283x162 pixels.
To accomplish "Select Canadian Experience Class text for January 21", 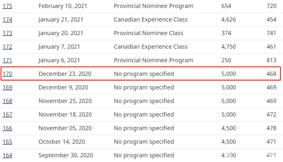I will 151,19.
